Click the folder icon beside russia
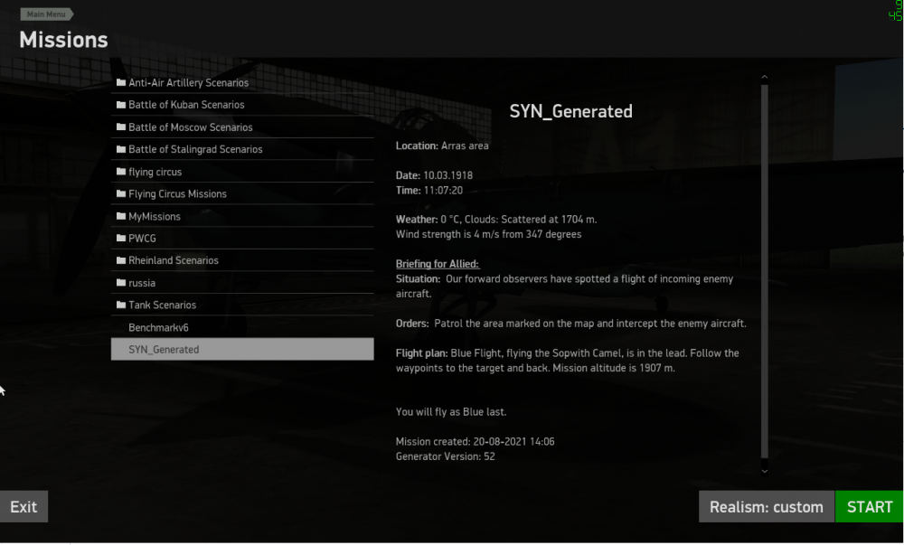The width and height of the screenshot is (904, 545). click(x=121, y=283)
